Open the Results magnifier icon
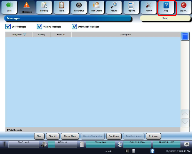 coord(114,5)
